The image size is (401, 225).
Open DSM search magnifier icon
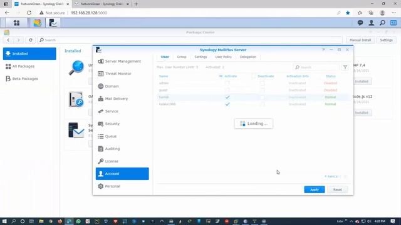382,23
